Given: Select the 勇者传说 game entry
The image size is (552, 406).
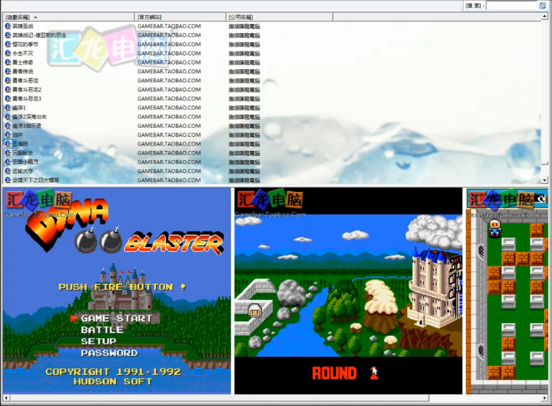Looking at the screenshot, I should pos(23,71).
